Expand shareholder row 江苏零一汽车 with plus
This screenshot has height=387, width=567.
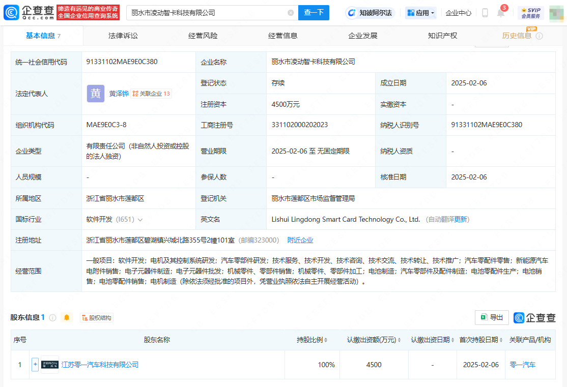(x=35, y=365)
